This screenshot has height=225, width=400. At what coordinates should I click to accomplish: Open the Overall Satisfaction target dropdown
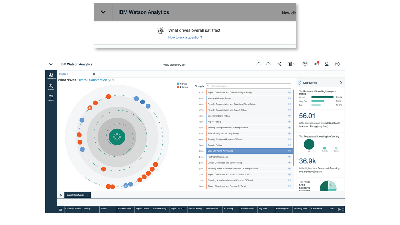pyautogui.click(x=77, y=195)
